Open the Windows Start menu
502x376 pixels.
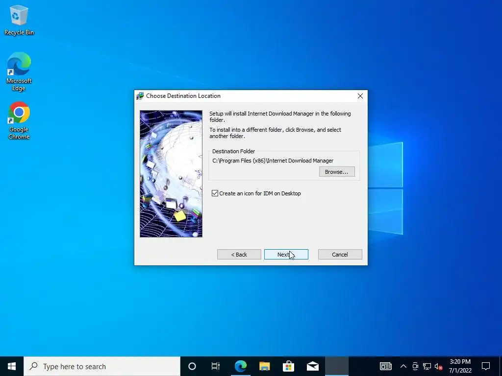[12, 366]
